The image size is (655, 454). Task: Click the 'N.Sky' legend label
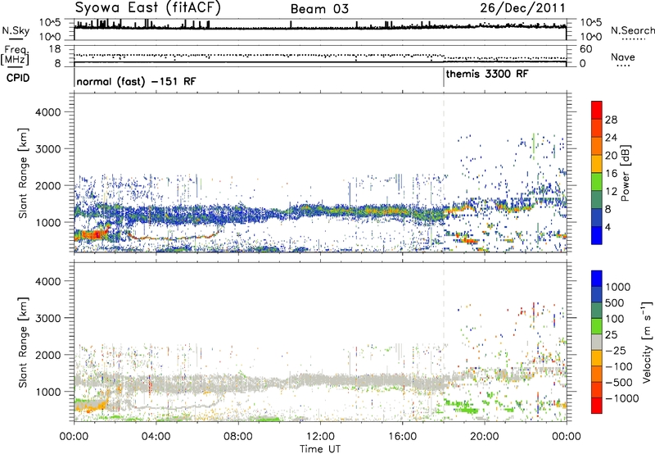coord(16,30)
